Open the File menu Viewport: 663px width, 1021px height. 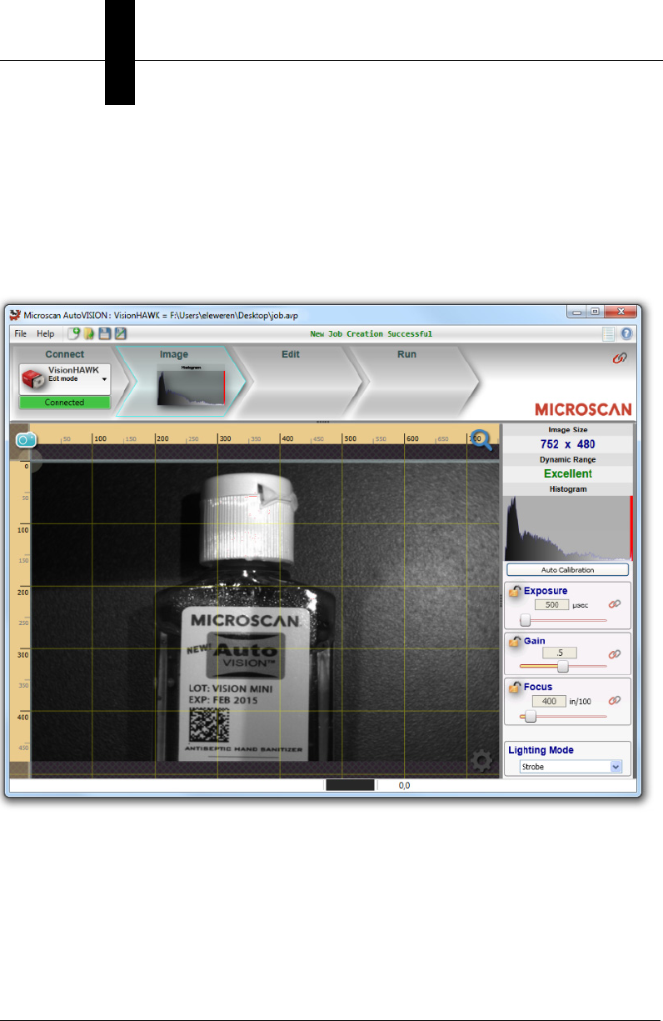point(21,334)
